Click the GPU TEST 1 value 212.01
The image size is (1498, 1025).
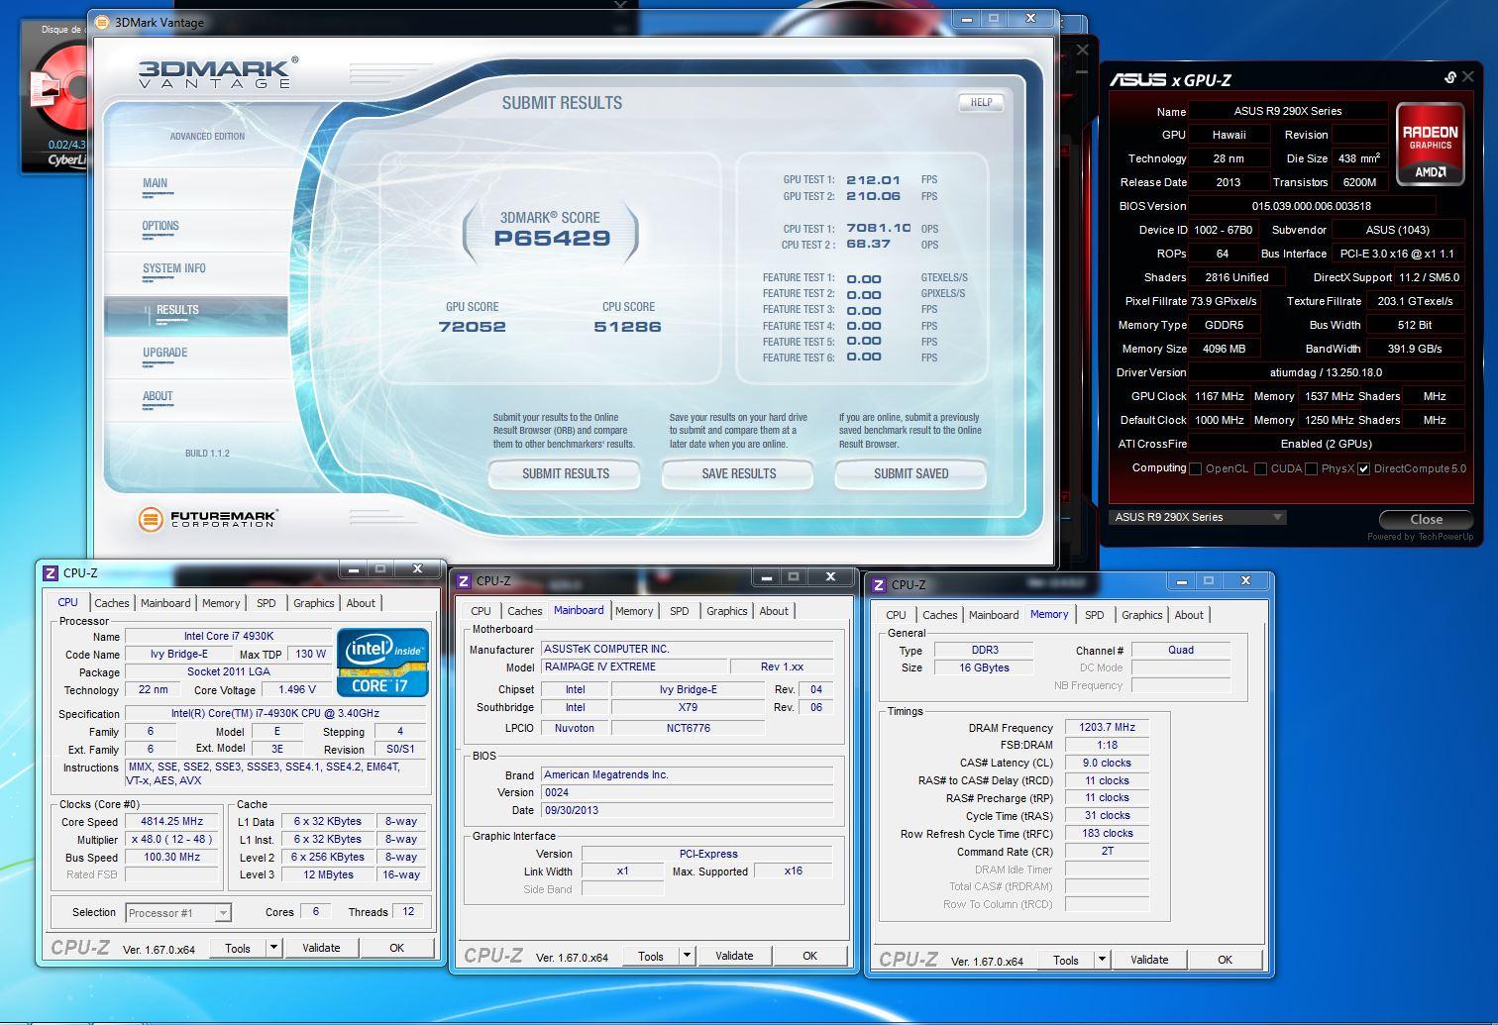coord(873,180)
